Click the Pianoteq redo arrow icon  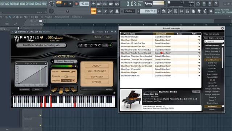coord(100,45)
